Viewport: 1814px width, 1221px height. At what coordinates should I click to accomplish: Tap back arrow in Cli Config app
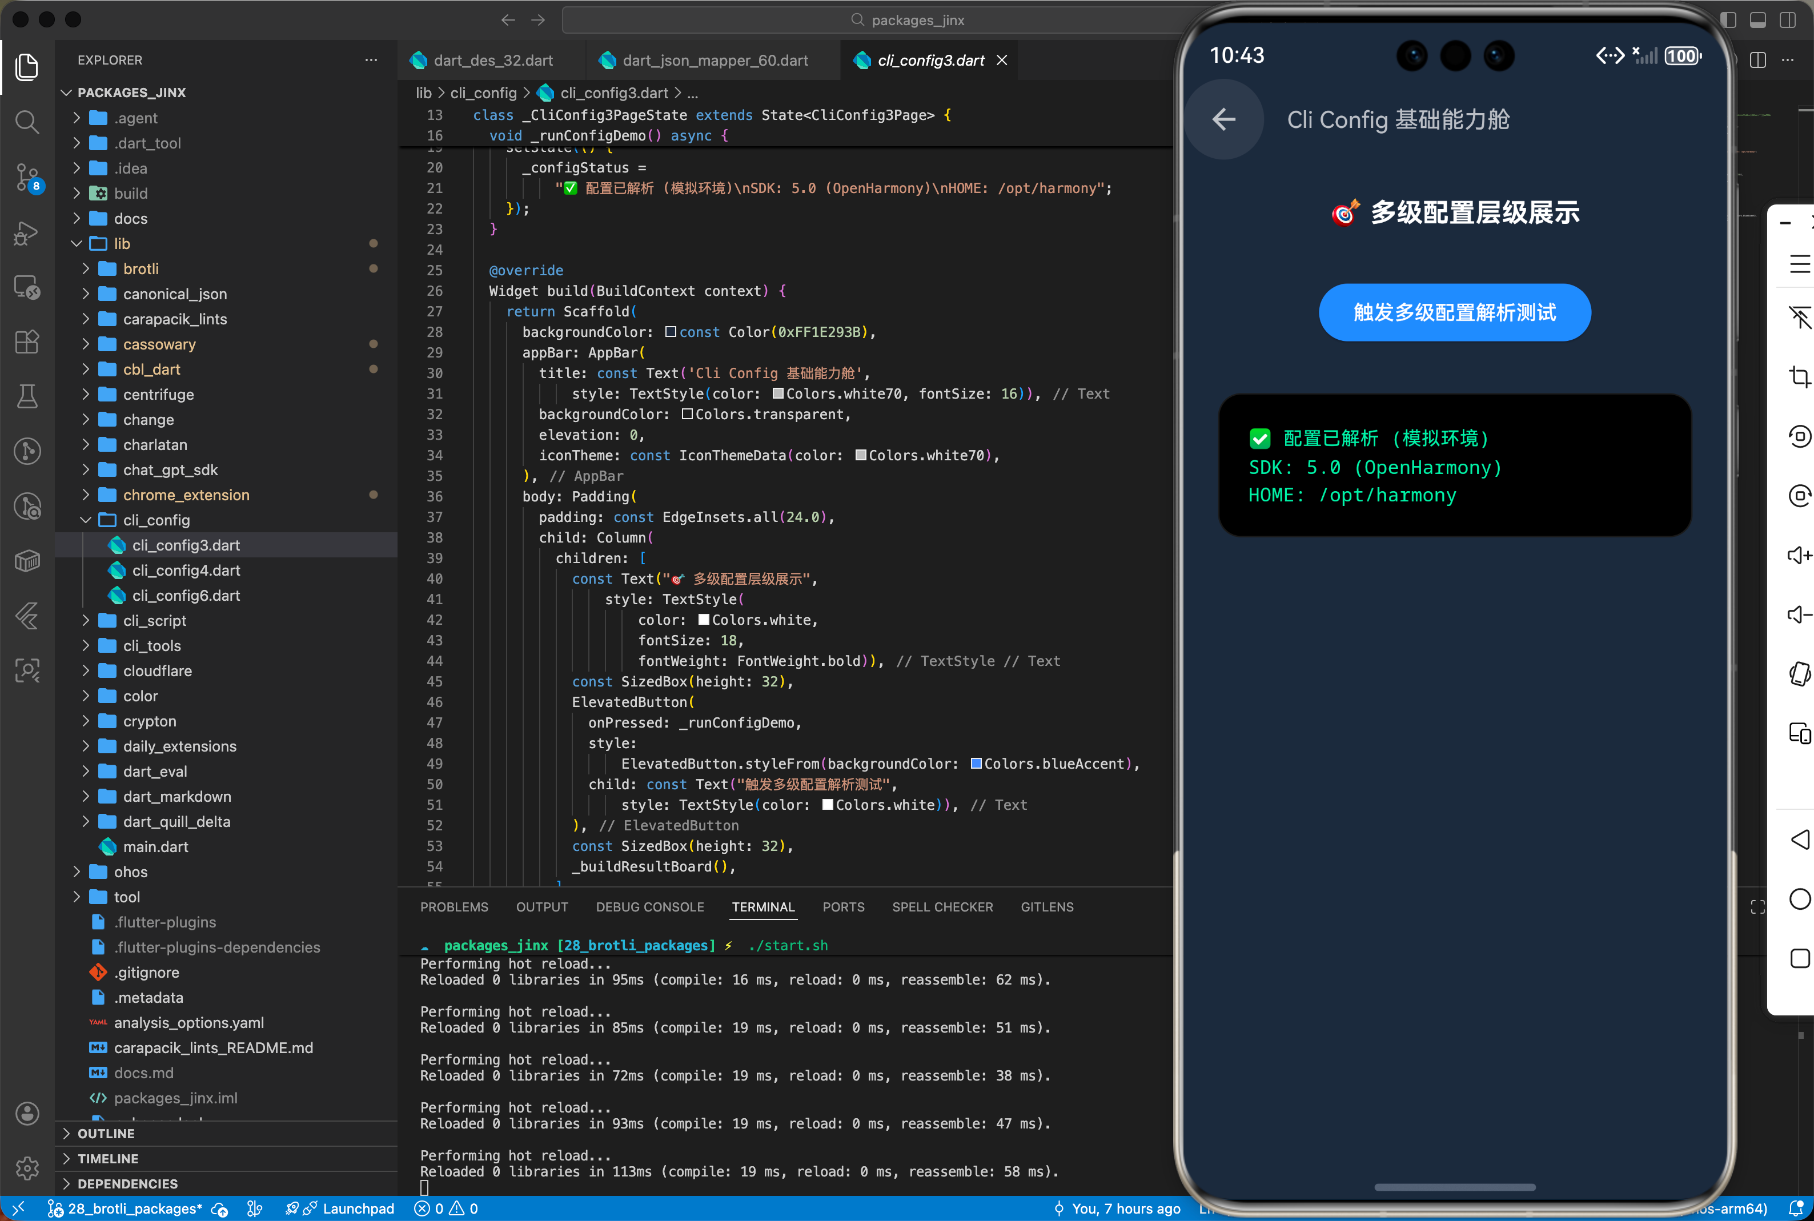pyautogui.click(x=1224, y=119)
